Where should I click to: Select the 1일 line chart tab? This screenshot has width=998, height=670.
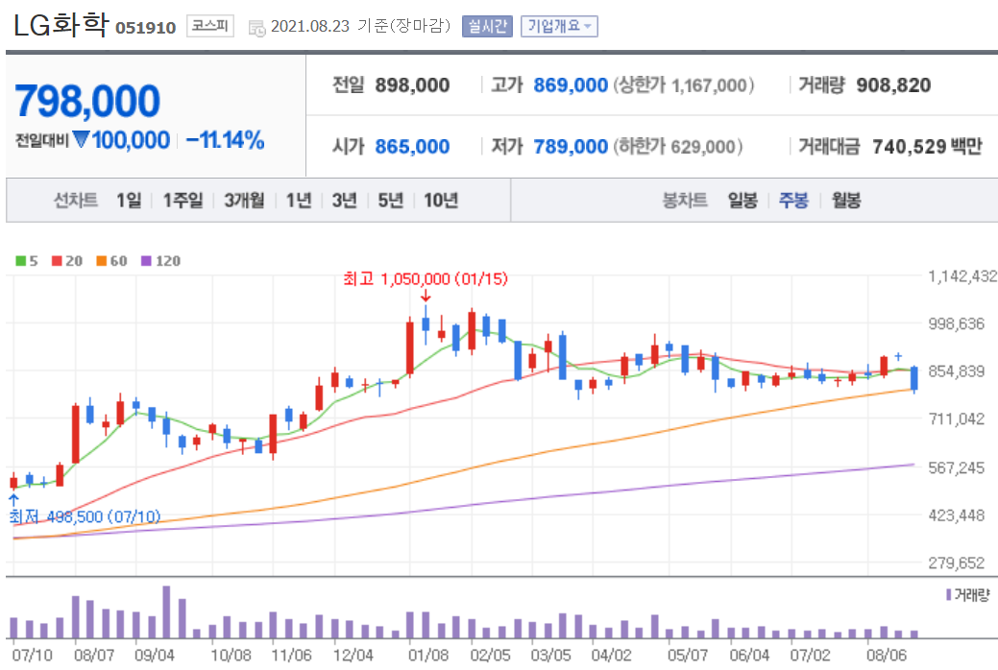coord(129,201)
